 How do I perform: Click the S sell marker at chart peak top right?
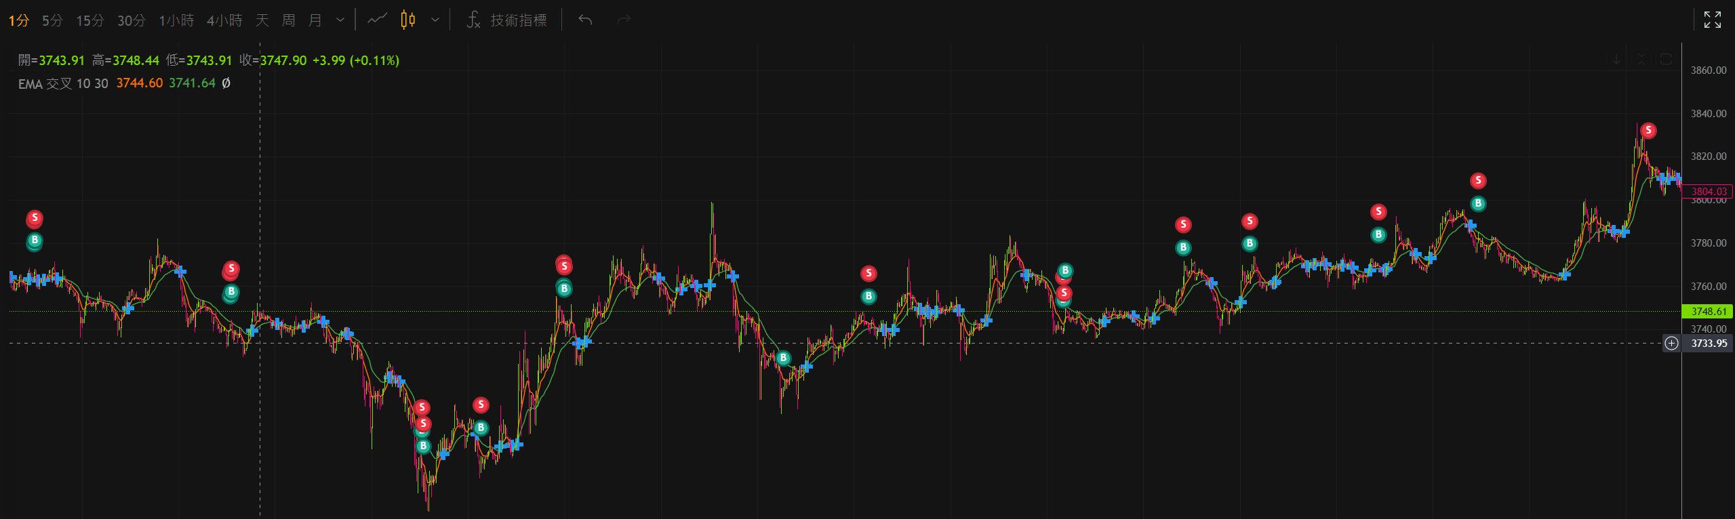coord(1648,130)
